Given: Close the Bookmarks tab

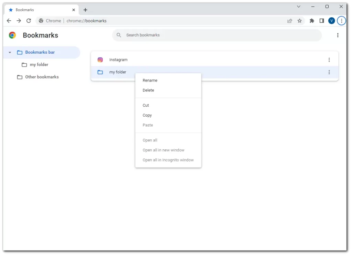Looking at the screenshot, I should point(74,10).
